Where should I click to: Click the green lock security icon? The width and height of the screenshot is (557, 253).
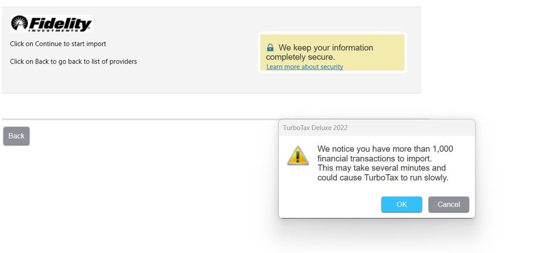click(270, 47)
